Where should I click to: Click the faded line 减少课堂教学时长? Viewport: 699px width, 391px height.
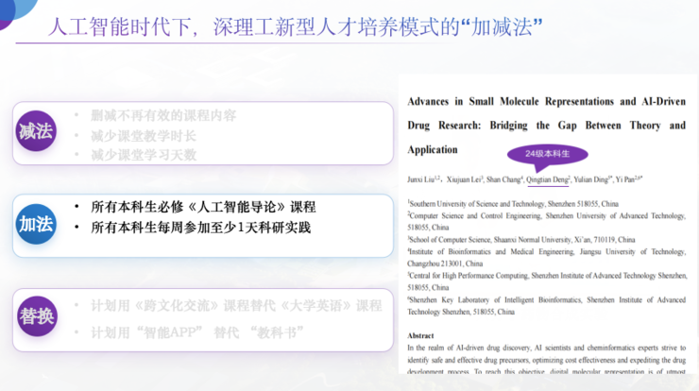point(144,136)
